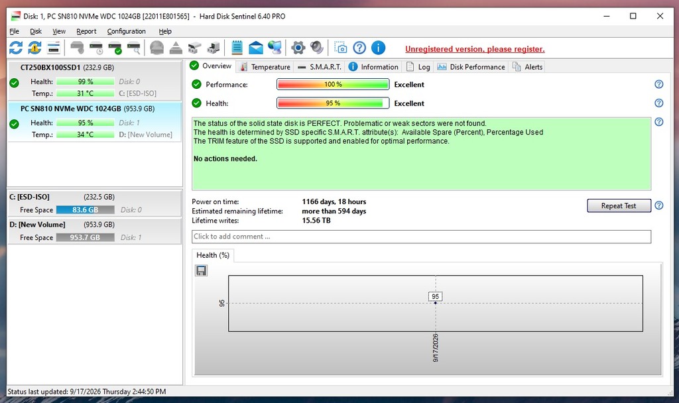The height and width of the screenshot is (403, 679).
Task: Click the comment field "Click to add comment"
Action: 421,237
